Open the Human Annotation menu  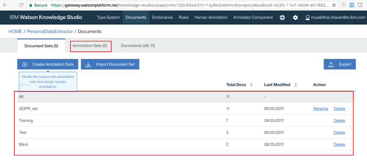pos(211,17)
